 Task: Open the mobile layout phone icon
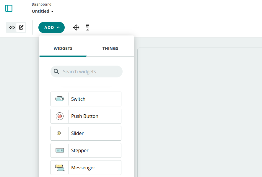[x=87, y=27]
